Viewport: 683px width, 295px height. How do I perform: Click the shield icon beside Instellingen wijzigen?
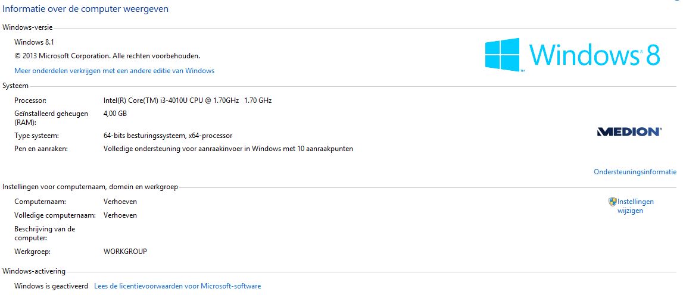[x=612, y=202]
